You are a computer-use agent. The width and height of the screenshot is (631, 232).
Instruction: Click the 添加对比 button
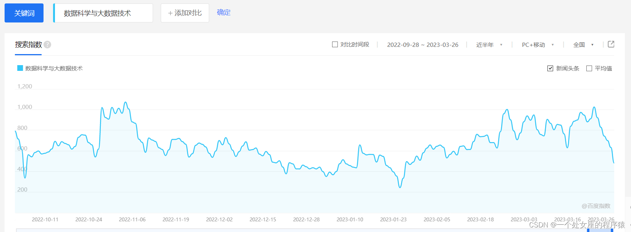[x=185, y=13]
